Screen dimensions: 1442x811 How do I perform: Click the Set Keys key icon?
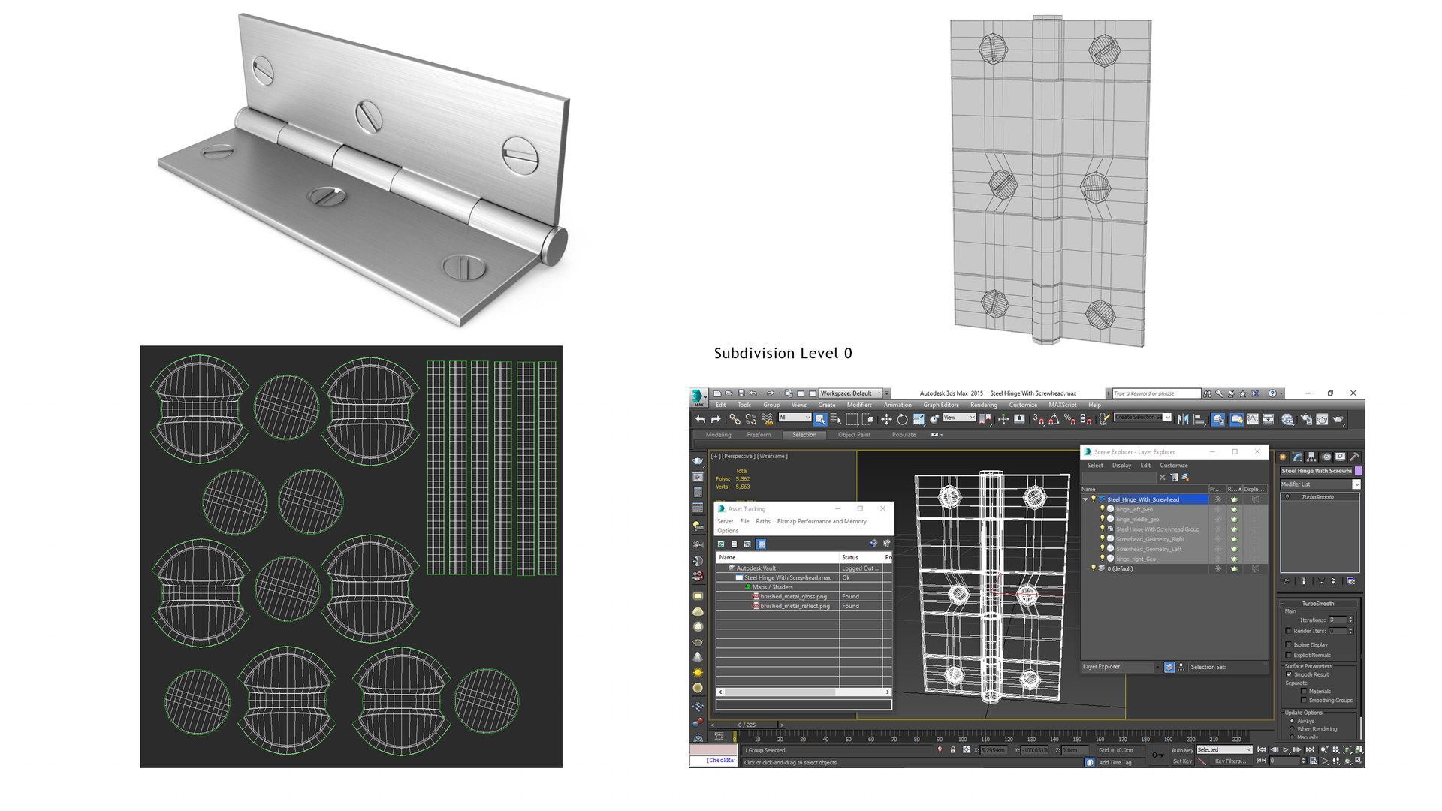coord(1159,755)
